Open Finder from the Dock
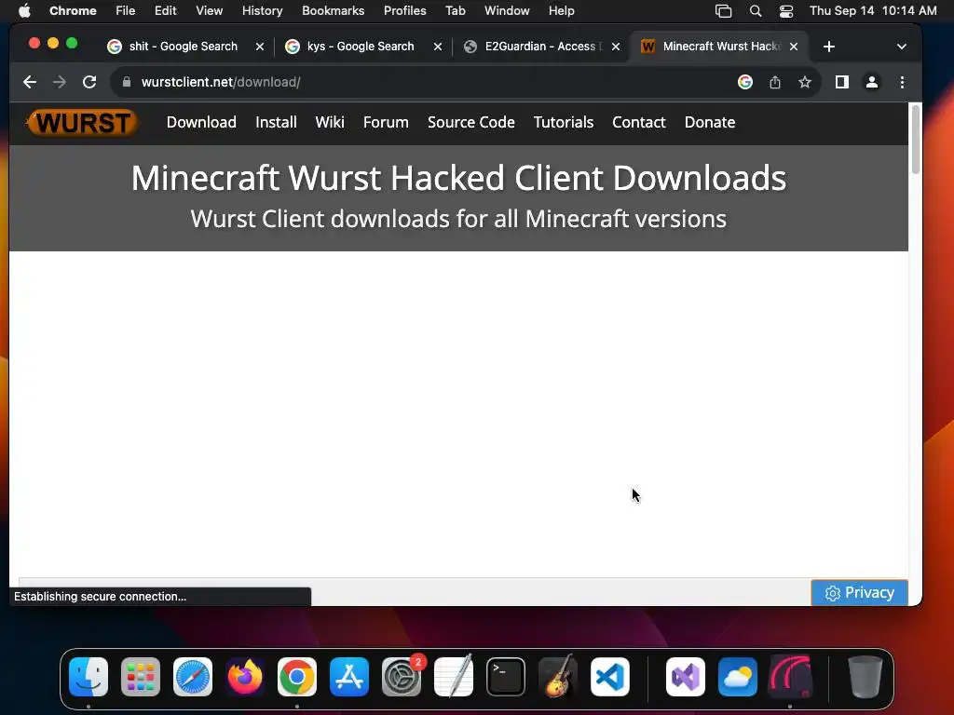The image size is (954, 715). [89, 677]
